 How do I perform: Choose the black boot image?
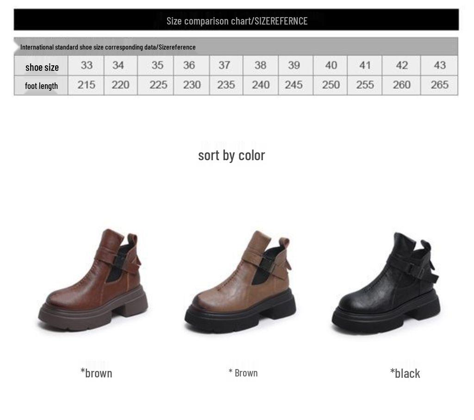coord(386,284)
